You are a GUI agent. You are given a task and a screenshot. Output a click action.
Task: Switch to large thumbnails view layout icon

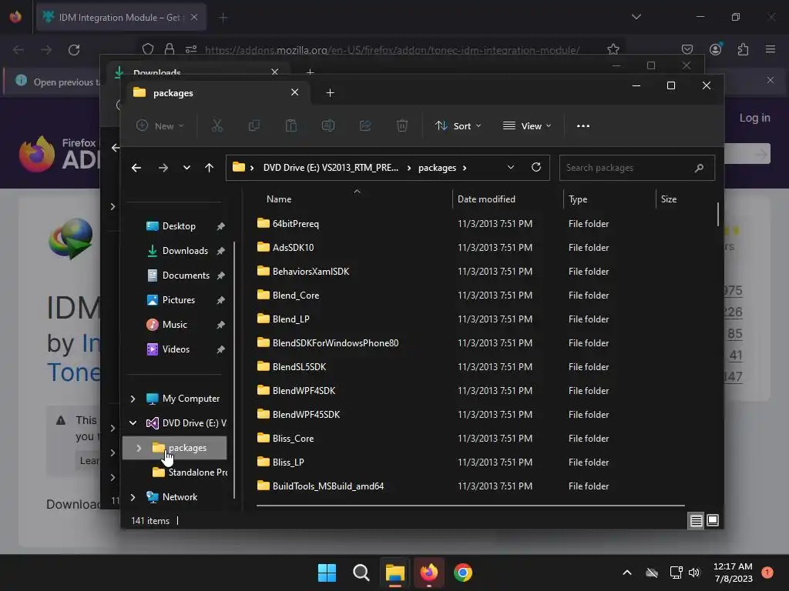click(713, 520)
